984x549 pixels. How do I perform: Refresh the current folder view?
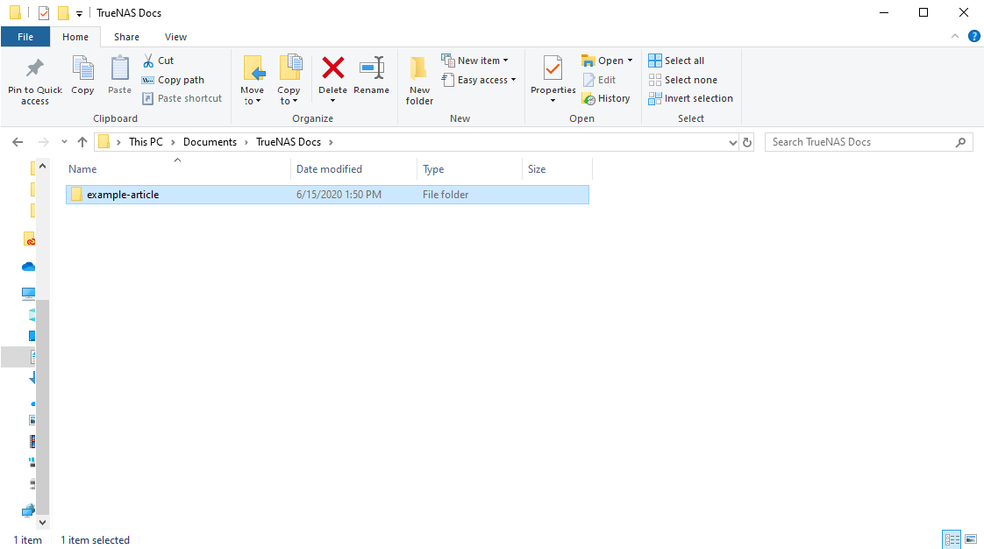click(x=747, y=142)
